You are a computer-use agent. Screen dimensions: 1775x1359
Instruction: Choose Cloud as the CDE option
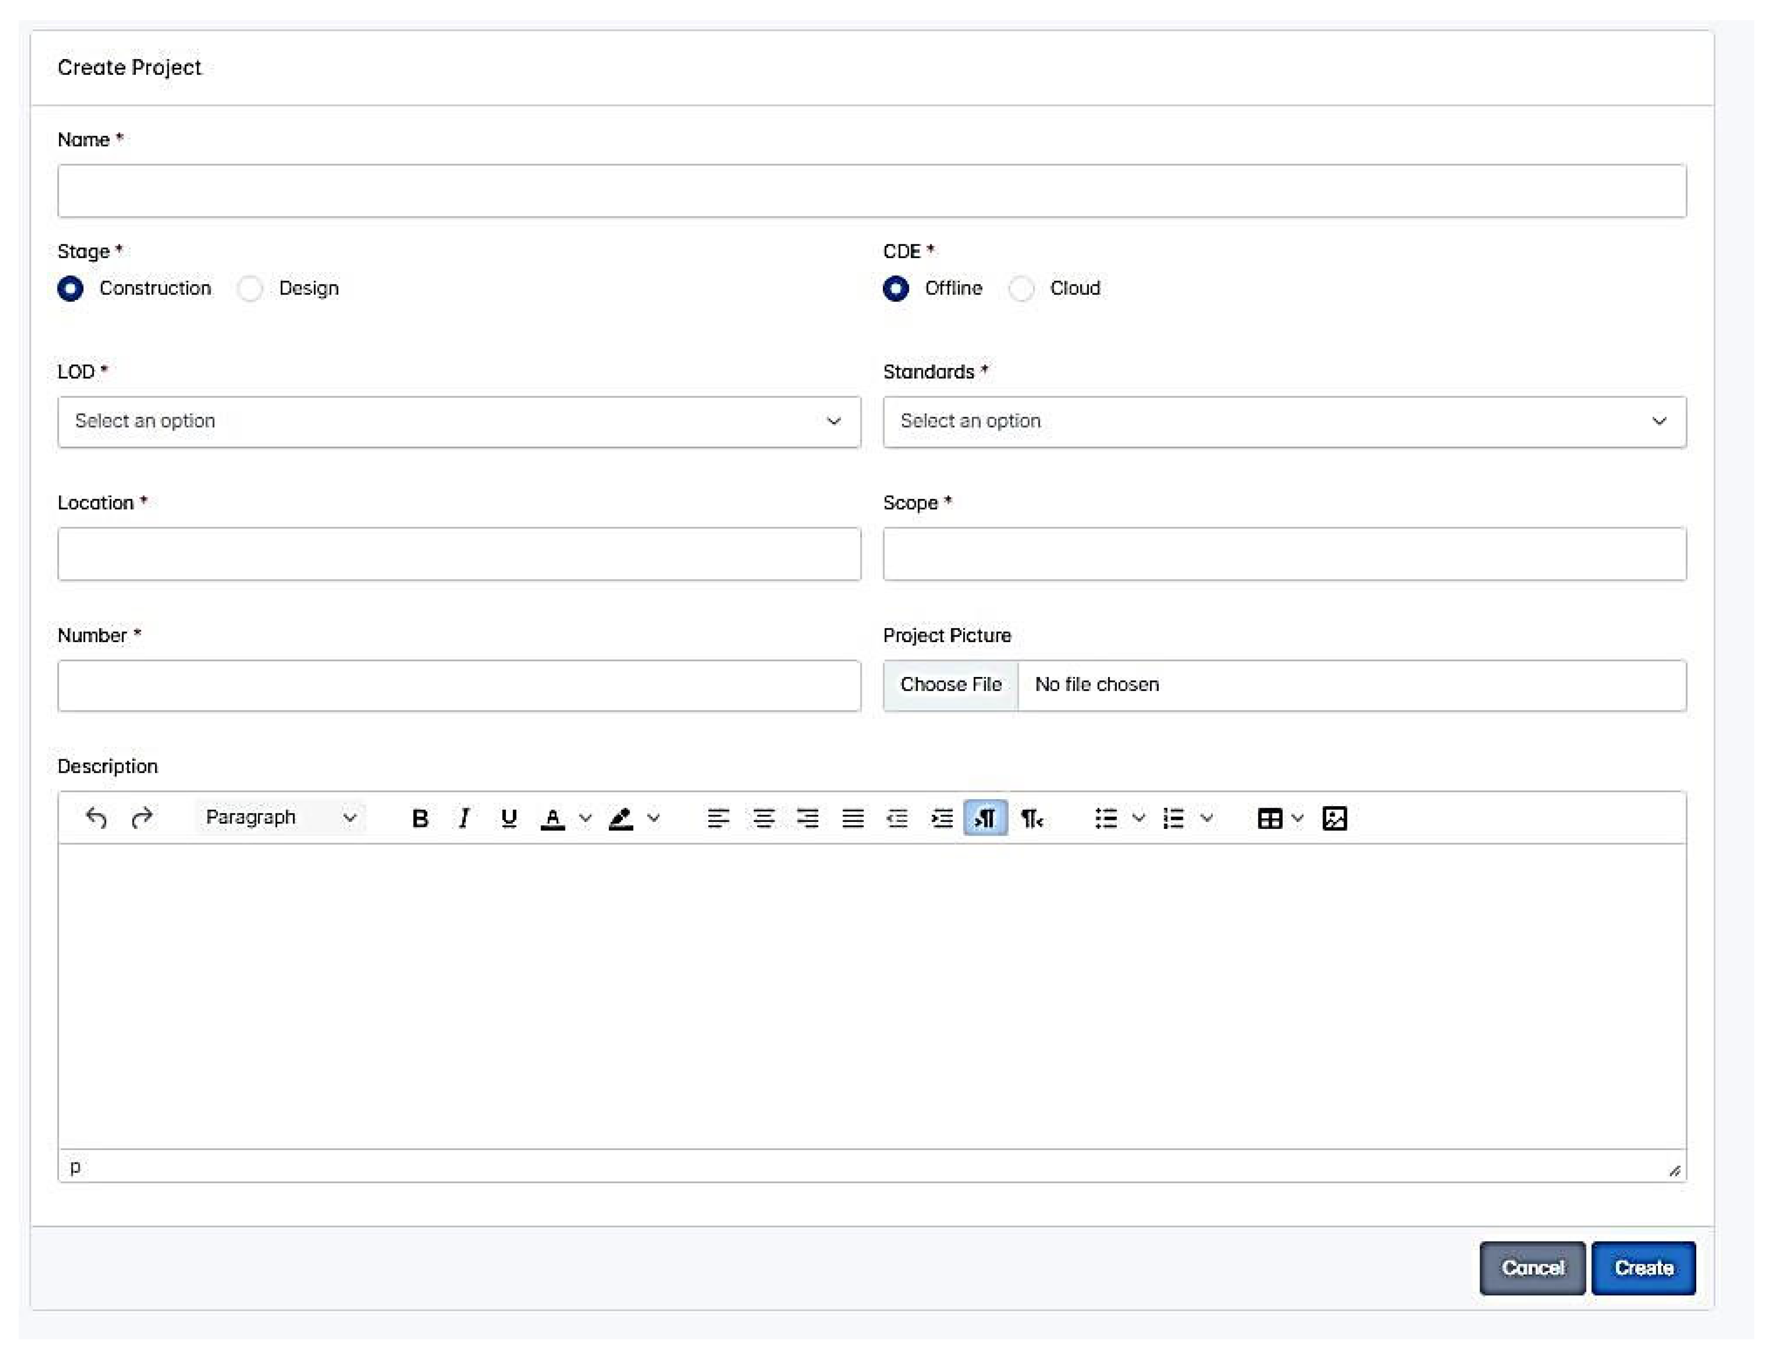tap(1021, 289)
